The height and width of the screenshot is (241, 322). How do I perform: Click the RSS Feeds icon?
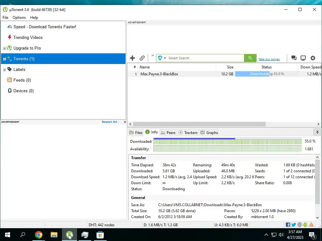click(x=9, y=80)
